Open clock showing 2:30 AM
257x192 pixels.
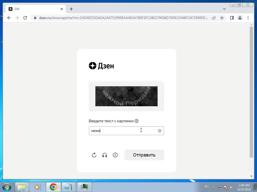point(244,187)
